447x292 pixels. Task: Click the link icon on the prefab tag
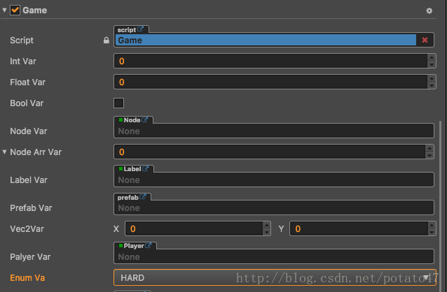coord(142,197)
